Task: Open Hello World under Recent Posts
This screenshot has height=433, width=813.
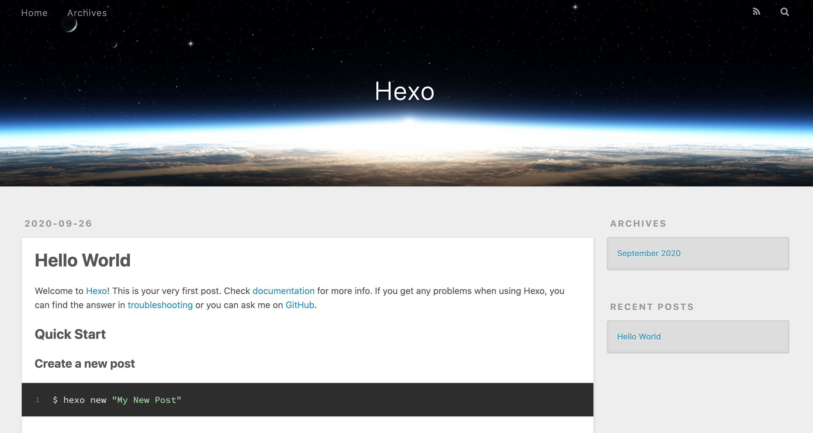Action: pyautogui.click(x=639, y=337)
